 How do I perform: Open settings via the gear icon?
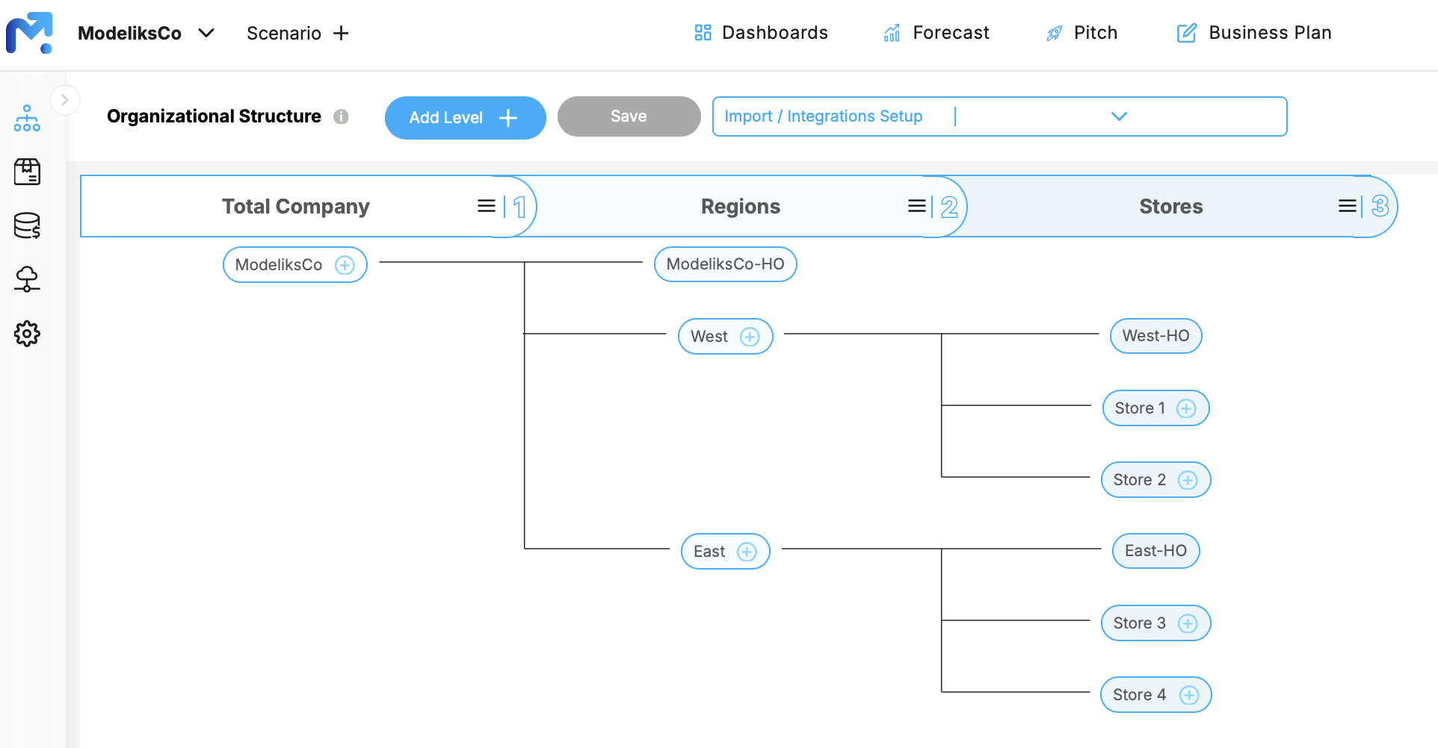tap(27, 334)
